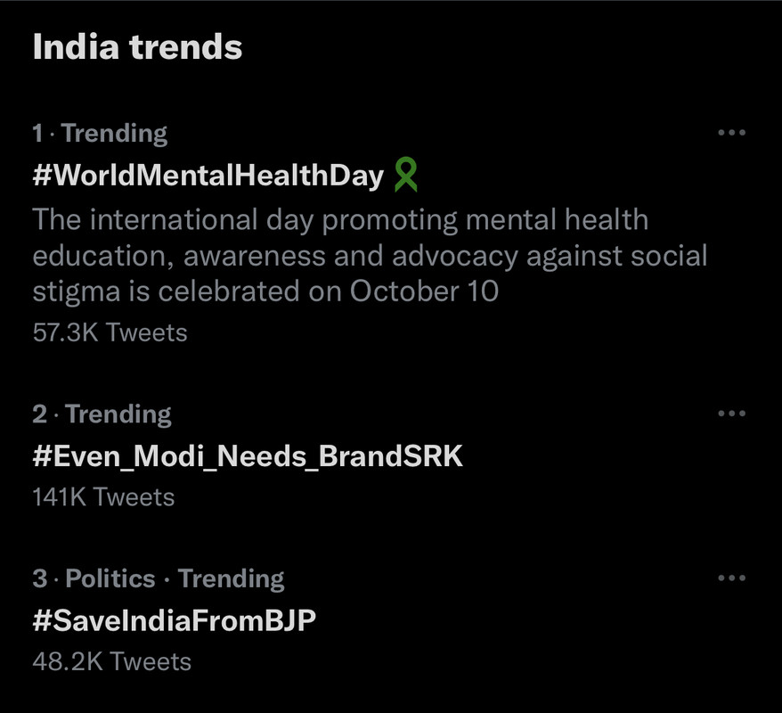Click the India trends heading
This screenshot has height=713, width=782.
[137, 47]
